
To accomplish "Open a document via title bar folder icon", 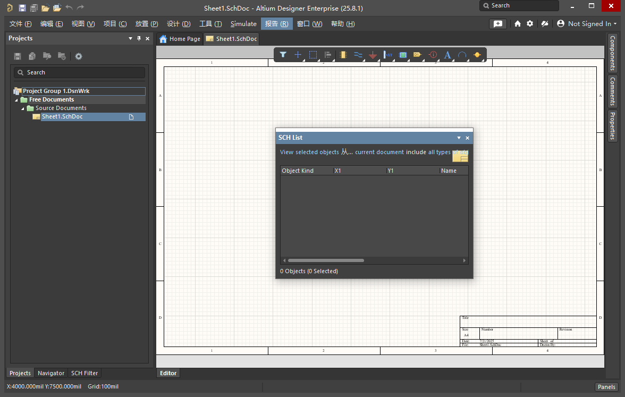I will coord(46,7).
